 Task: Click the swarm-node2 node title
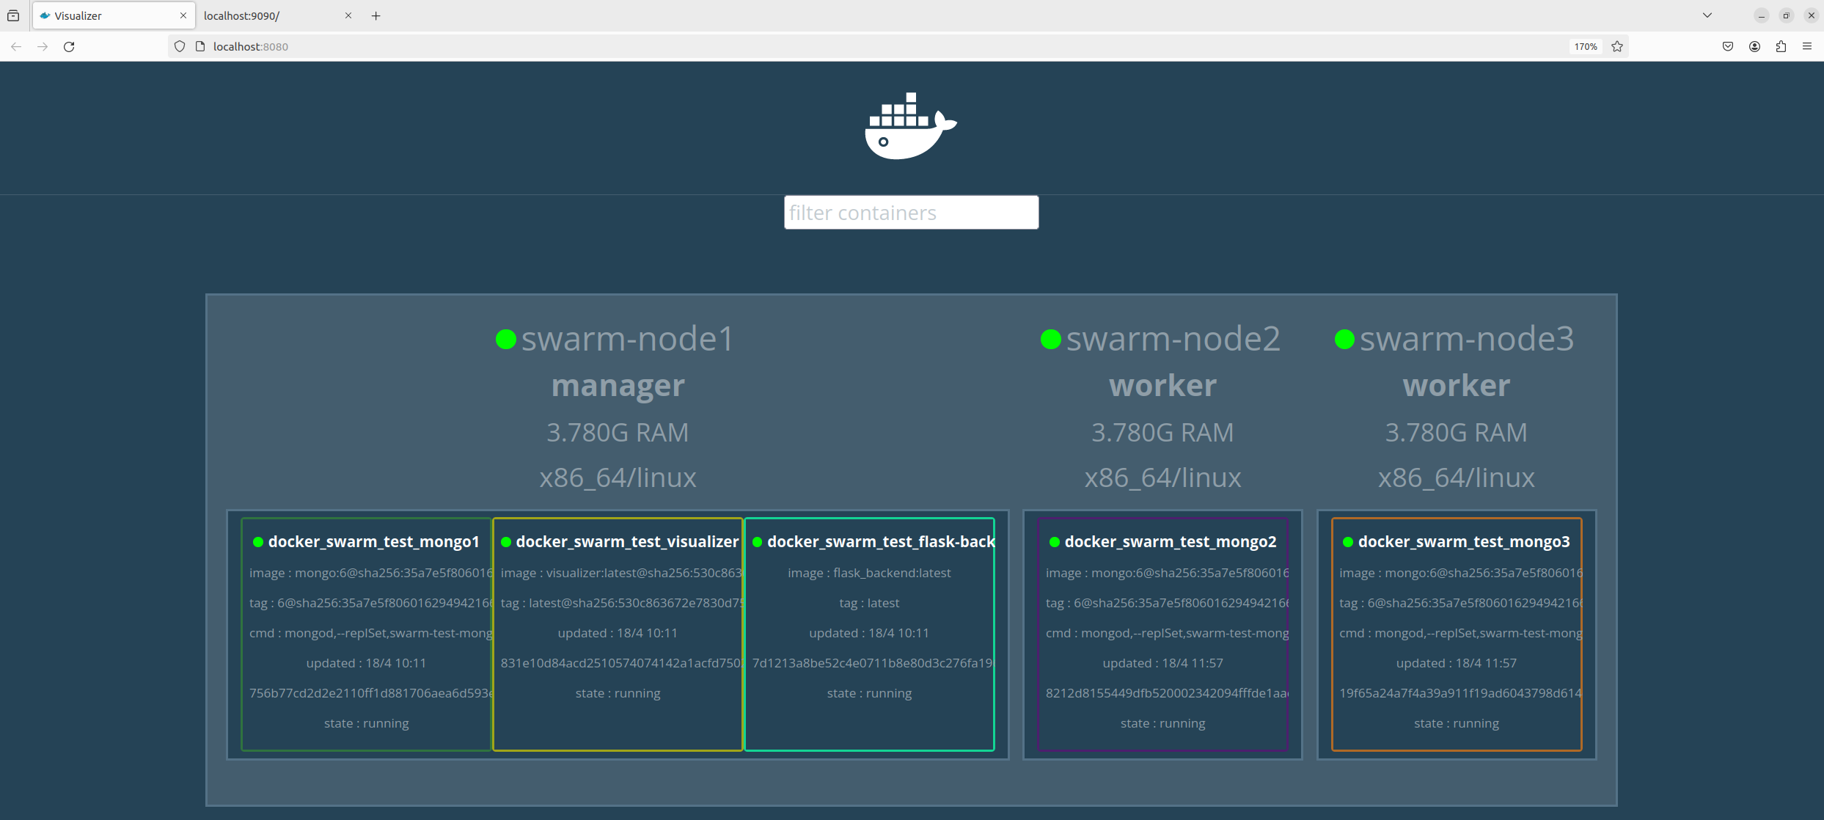pyautogui.click(x=1173, y=339)
